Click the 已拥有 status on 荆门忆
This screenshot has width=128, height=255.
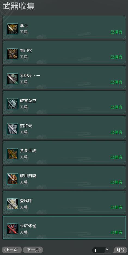coord(117,57)
